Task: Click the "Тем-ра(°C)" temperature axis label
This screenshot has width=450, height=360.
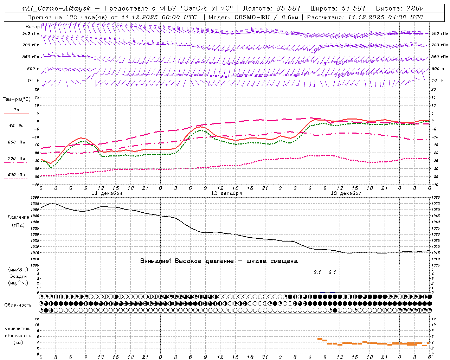Action: [17, 99]
